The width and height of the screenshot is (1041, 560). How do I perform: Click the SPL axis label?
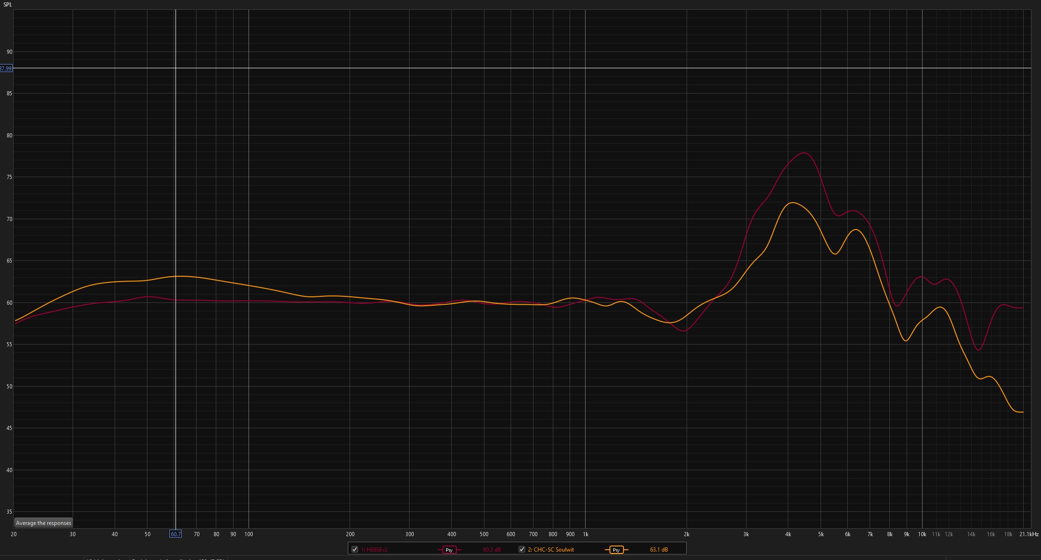pyautogui.click(x=7, y=5)
